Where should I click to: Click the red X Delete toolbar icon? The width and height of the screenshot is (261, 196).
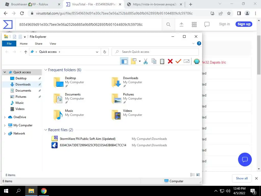coord(170,61)
